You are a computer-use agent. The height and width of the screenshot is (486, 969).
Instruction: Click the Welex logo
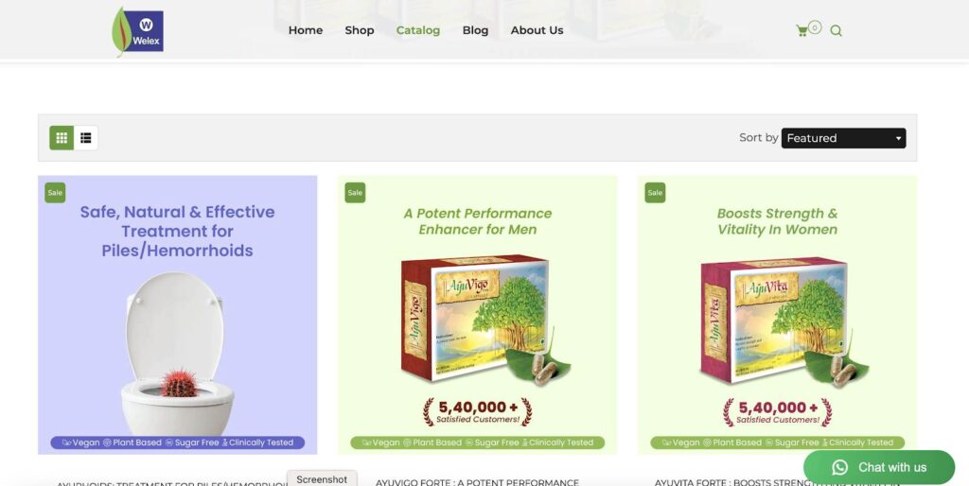pos(138,31)
